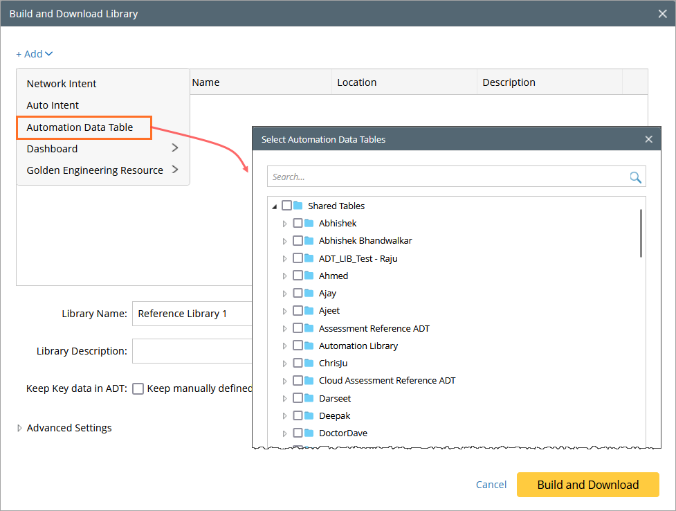The height and width of the screenshot is (511, 676).
Task: Check the Abhishek Bhandwalkar checkbox
Action: point(298,241)
